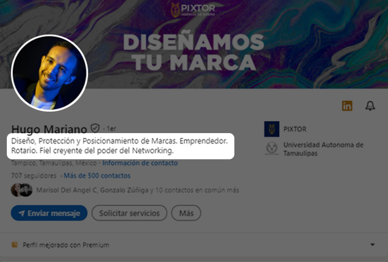The height and width of the screenshot is (262, 388).
Task: Open the Información de contacto link
Action: pyautogui.click(x=140, y=163)
